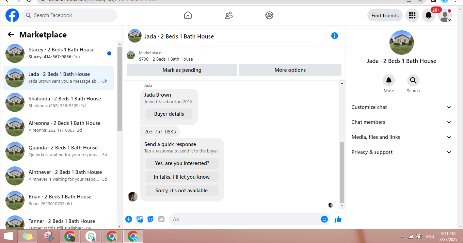Open Quanda 2 Beds 1 Bath House conversation
The width and height of the screenshot is (463, 243).
pyautogui.click(x=59, y=151)
